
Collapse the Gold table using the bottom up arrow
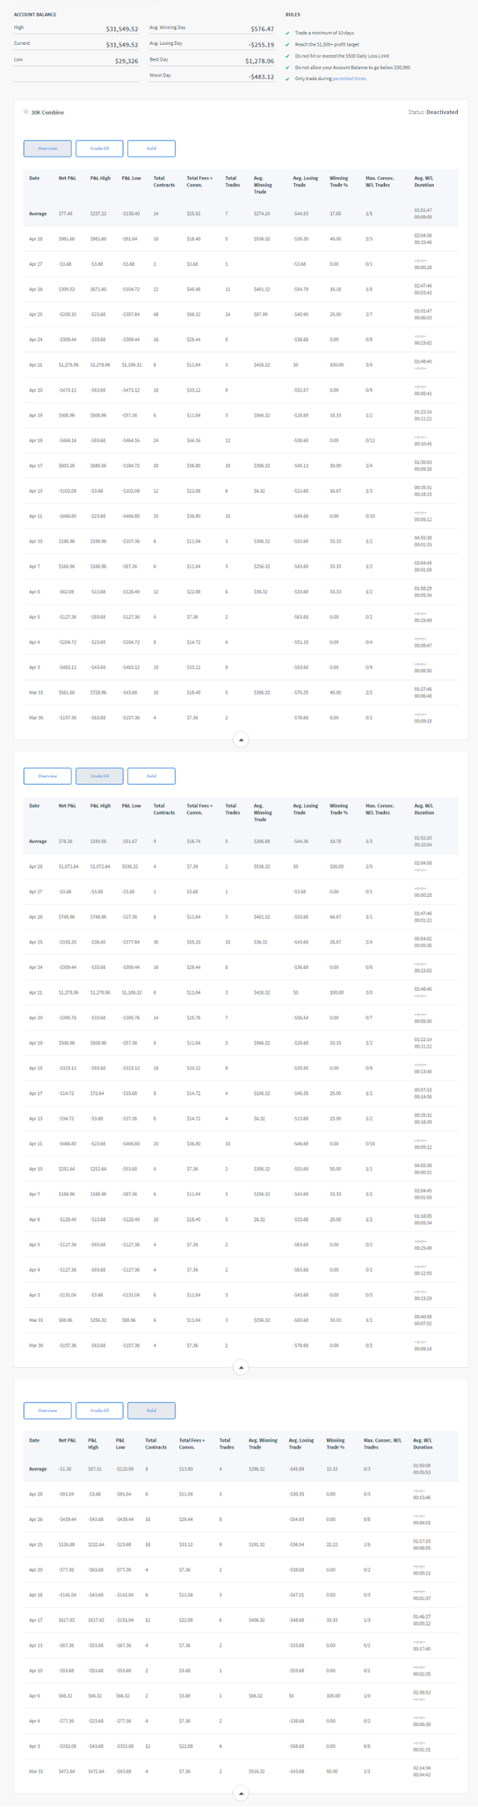(x=240, y=1793)
